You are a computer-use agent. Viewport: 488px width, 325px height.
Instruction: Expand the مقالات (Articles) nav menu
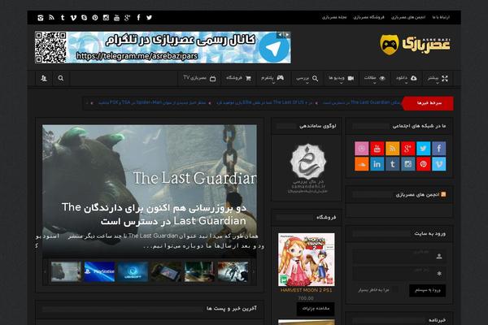pyautogui.click(x=374, y=78)
